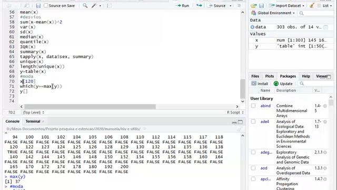Switch to the Files tab
Image resolution: width=337 pixels, height=190 pixels.
click(x=255, y=76)
